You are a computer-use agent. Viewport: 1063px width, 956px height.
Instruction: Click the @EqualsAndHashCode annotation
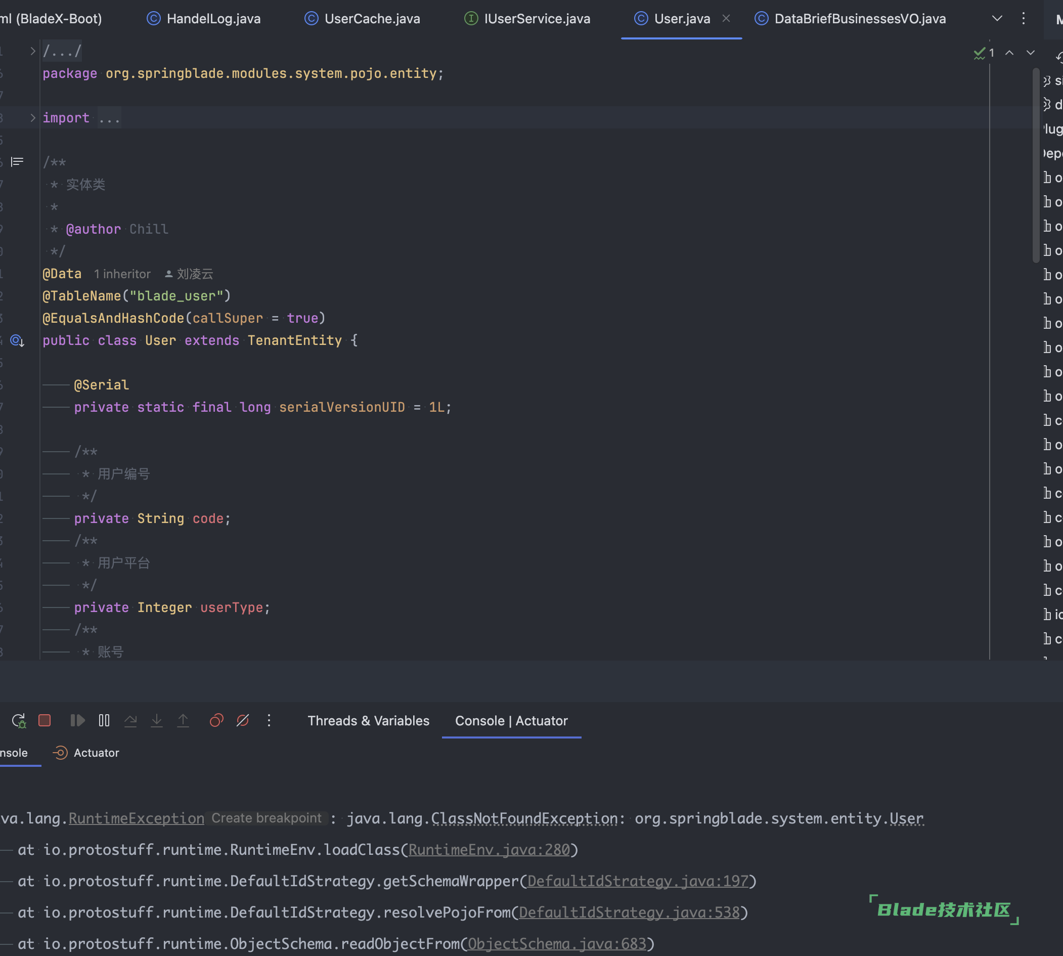113,318
